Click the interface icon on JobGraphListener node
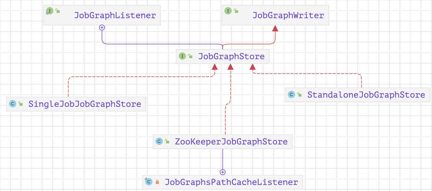Viewport: 432px width, 191px height. [49, 11]
